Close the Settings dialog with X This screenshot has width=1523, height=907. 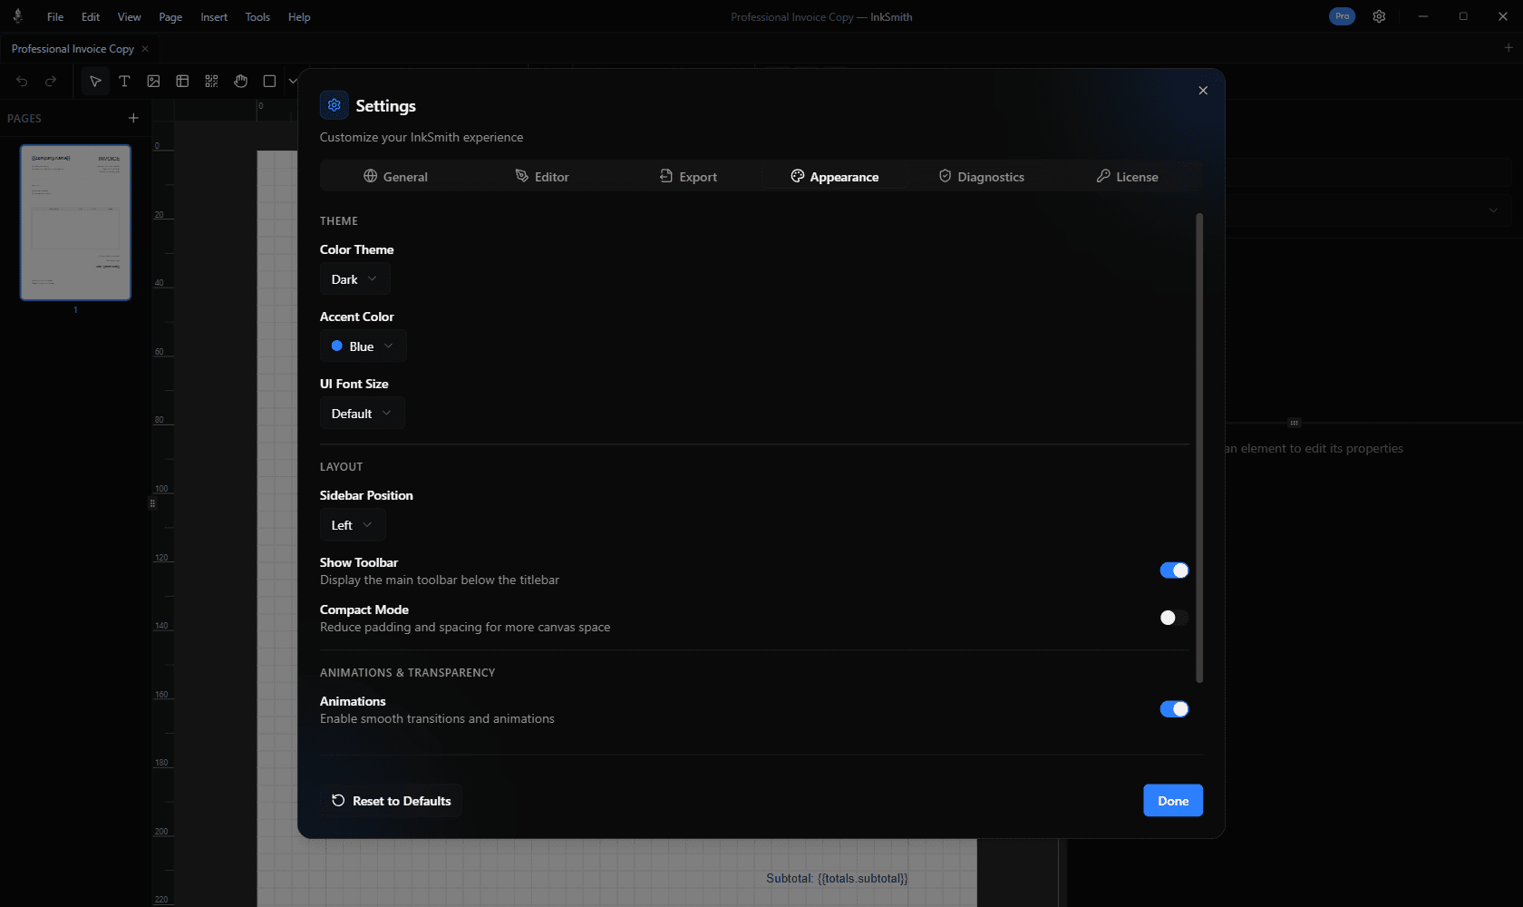pos(1203,91)
